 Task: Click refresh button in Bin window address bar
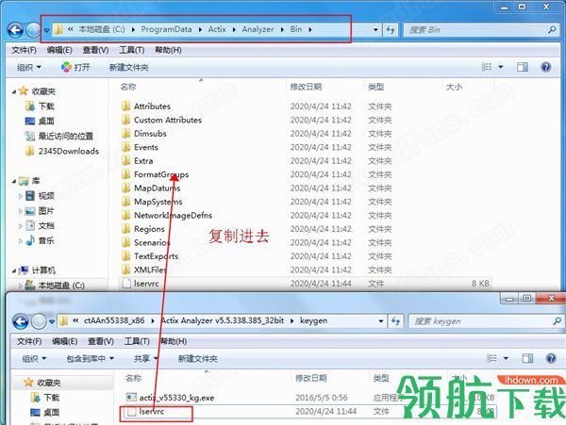coord(391,30)
